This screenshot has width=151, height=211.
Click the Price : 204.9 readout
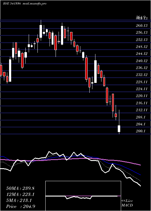point(21,206)
